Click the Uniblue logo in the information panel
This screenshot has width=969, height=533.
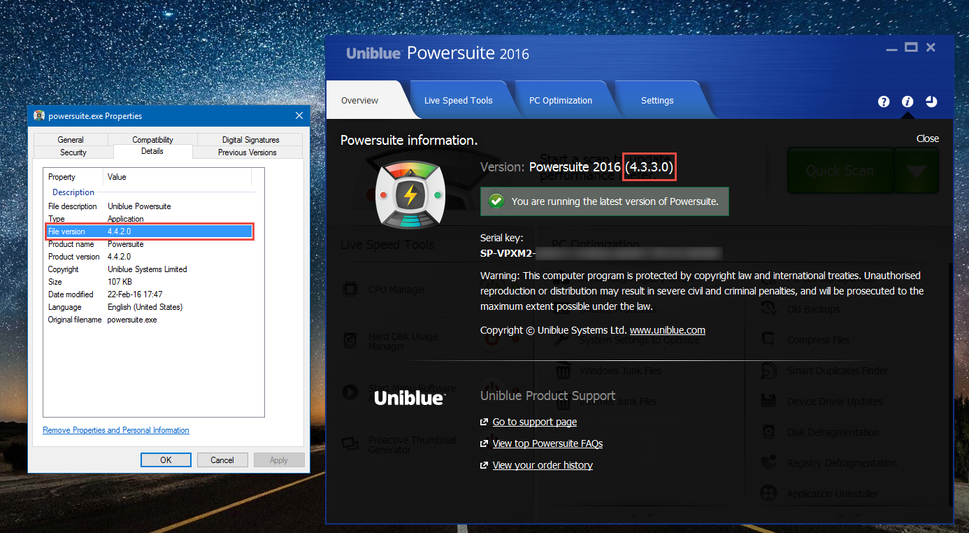click(x=410, y=398)
